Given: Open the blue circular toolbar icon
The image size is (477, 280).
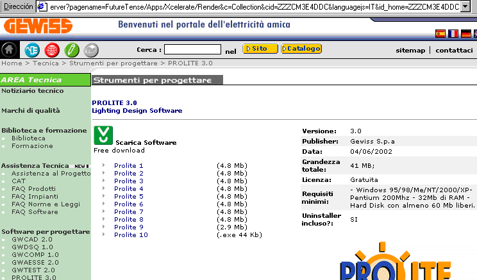Looking at the screenshot, I should [32, 50].
